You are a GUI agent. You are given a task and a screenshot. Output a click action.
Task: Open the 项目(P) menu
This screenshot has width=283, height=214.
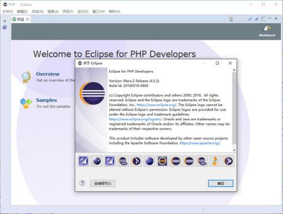pyautogui.click(x=68, y=11)
